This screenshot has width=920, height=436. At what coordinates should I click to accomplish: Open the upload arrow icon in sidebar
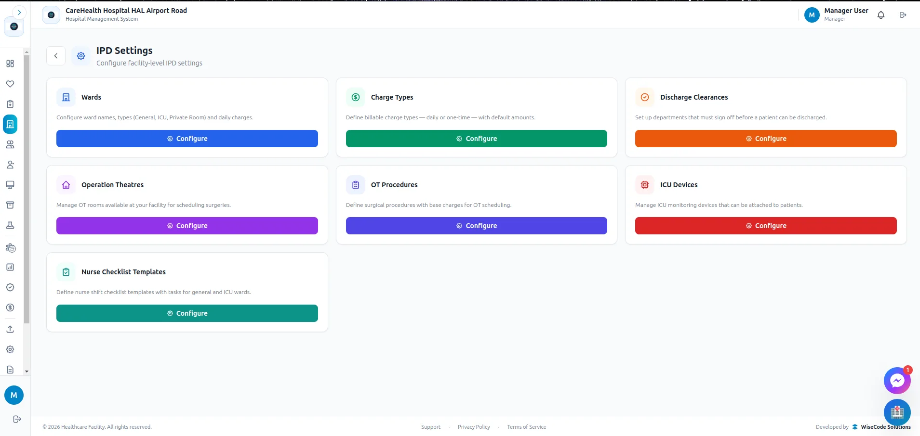(x=10, y=329)
